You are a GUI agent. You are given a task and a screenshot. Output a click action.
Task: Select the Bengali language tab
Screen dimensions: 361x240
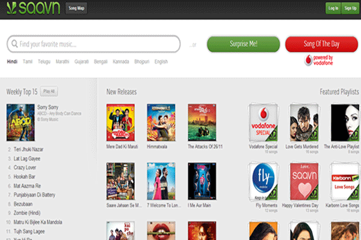click(x=100, y=62)
